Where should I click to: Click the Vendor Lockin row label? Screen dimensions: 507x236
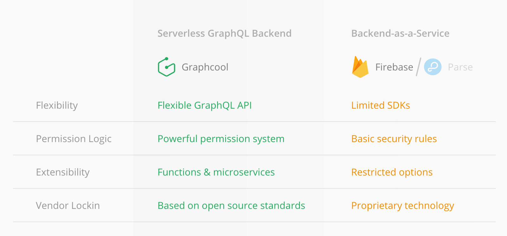point(68,206)
